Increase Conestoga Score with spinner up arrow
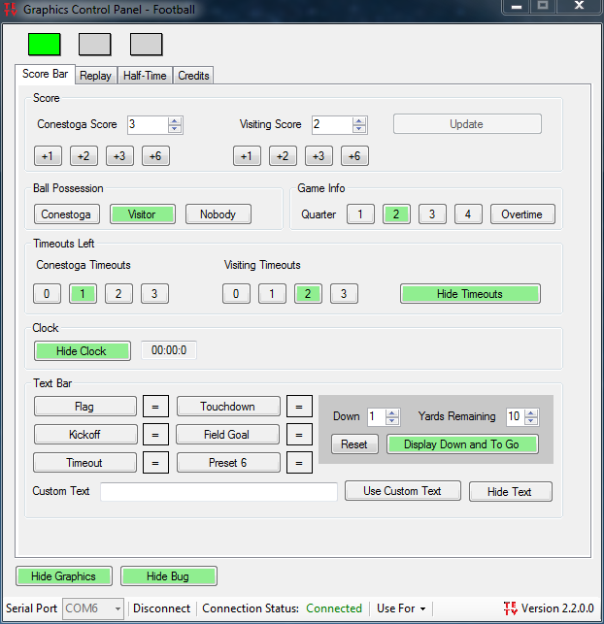This screenshot has width=604, height=624. [175, 120]
